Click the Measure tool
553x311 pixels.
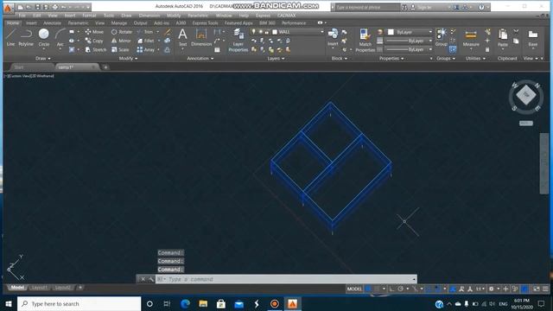(x=471, y=38)
